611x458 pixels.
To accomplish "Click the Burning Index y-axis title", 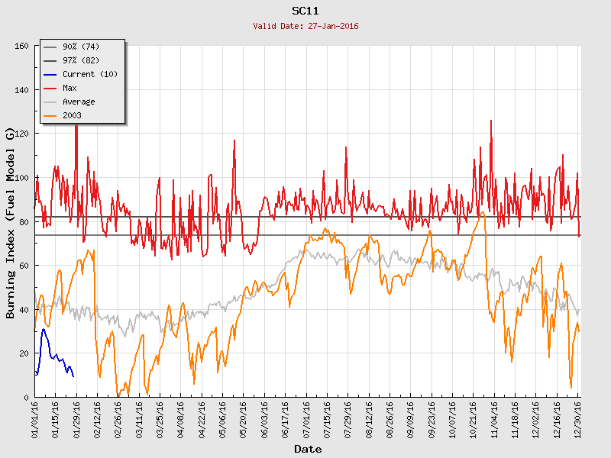I will click(11, 223).
